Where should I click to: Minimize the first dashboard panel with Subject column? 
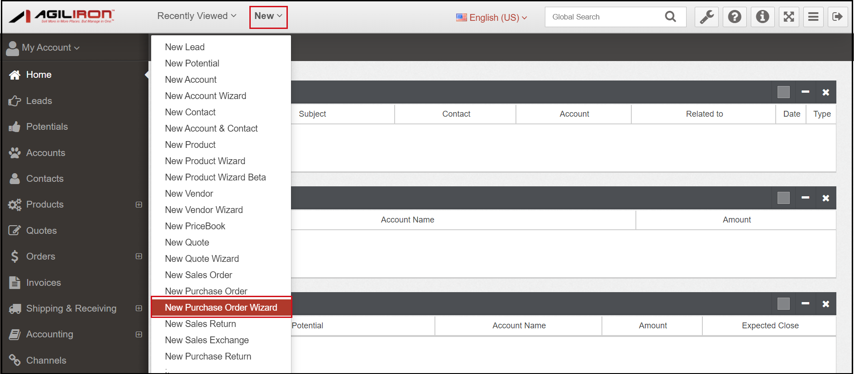click(x=805, y=92)
